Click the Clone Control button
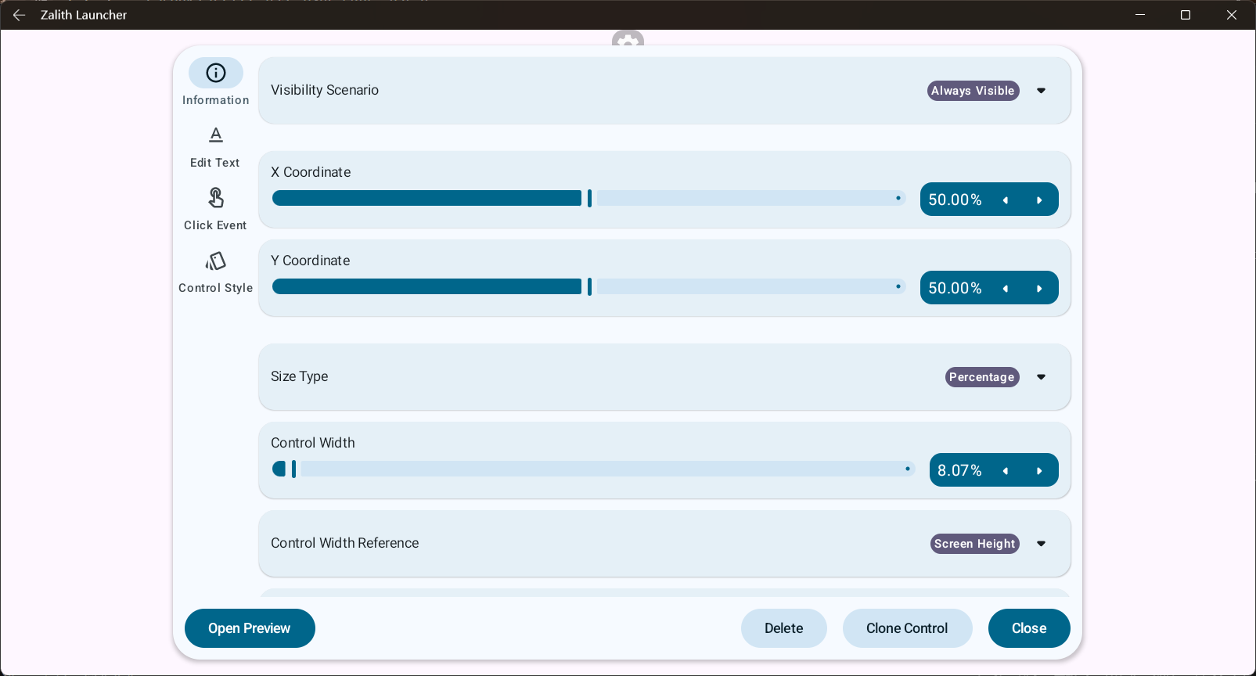The width and height of the screenshot is (1256, 676). (907, 628)
